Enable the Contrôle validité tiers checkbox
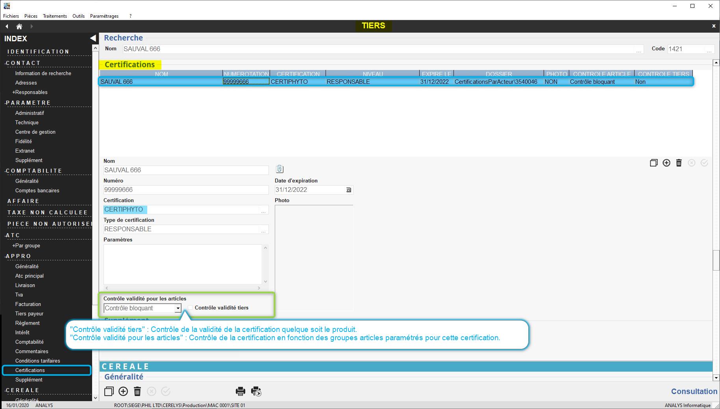The image size is (720, 409). pos(191,308)
